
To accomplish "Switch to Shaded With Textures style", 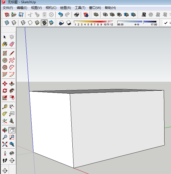I will [44, 23].
